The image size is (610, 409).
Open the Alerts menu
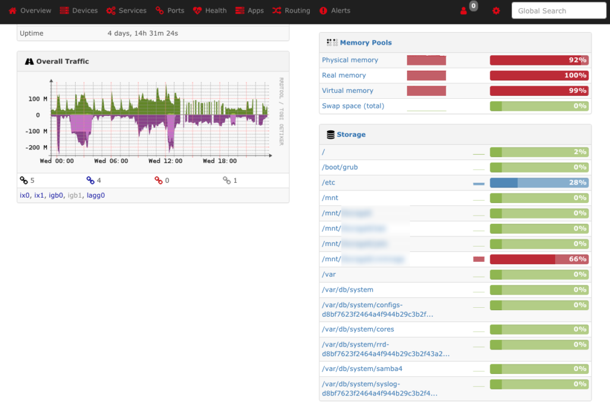(x=335, y=11)
